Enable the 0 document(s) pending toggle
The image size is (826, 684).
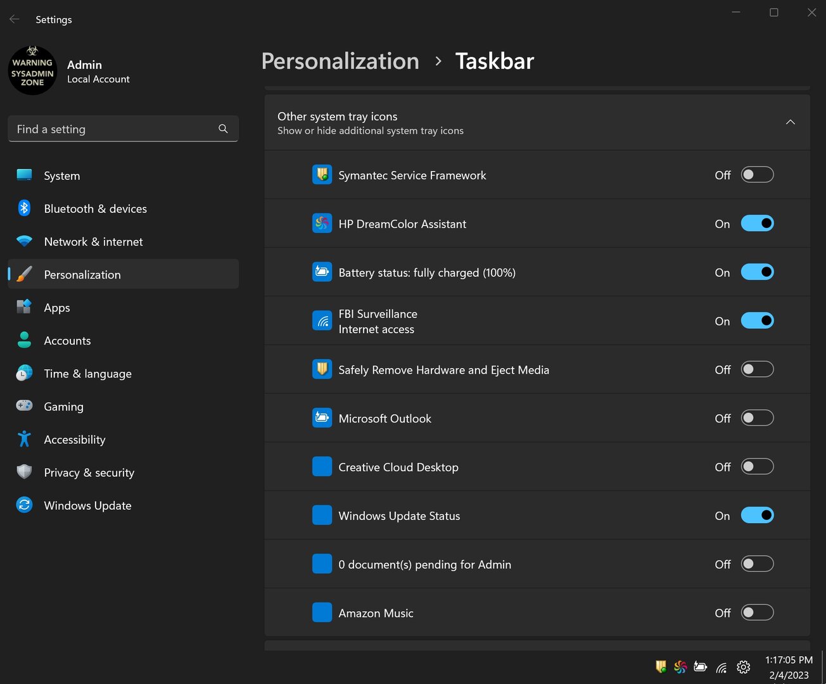pyautogui.click(x=758, y=564)
